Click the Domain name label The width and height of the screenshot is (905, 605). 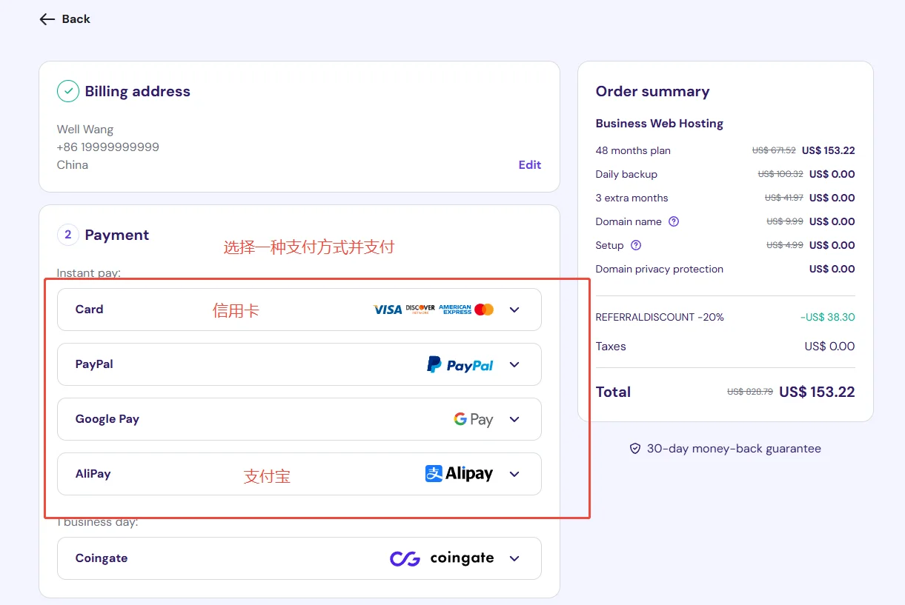tap(629, 221)
